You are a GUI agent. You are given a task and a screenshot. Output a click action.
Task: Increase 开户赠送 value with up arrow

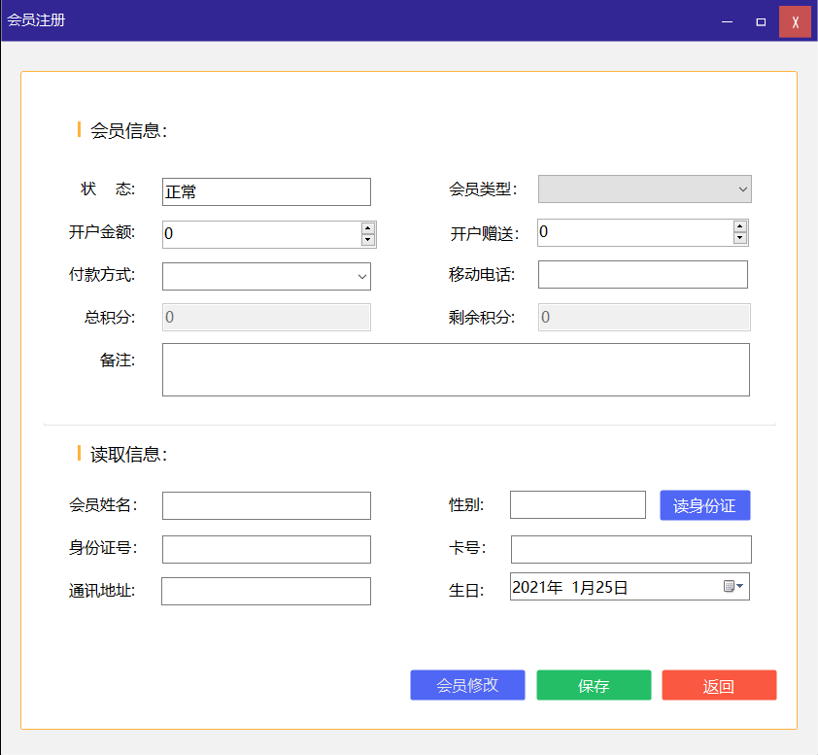pyautogui.click(x=739, y=226)
